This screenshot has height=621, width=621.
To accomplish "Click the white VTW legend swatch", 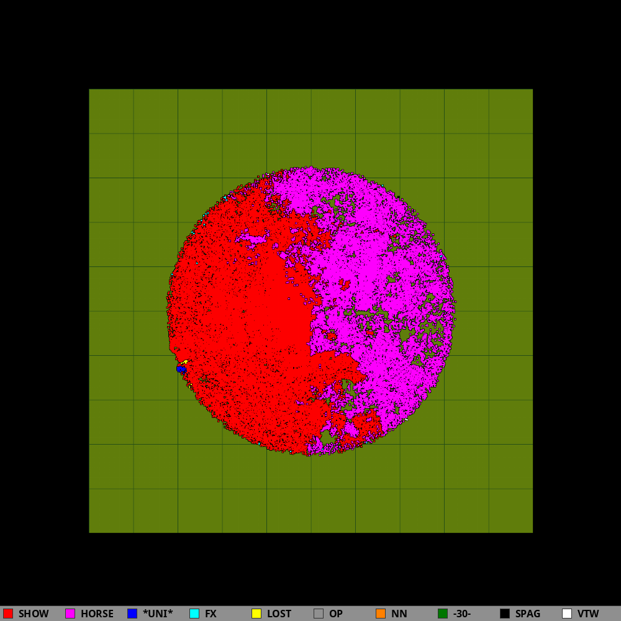I will (x=567, y=614).
